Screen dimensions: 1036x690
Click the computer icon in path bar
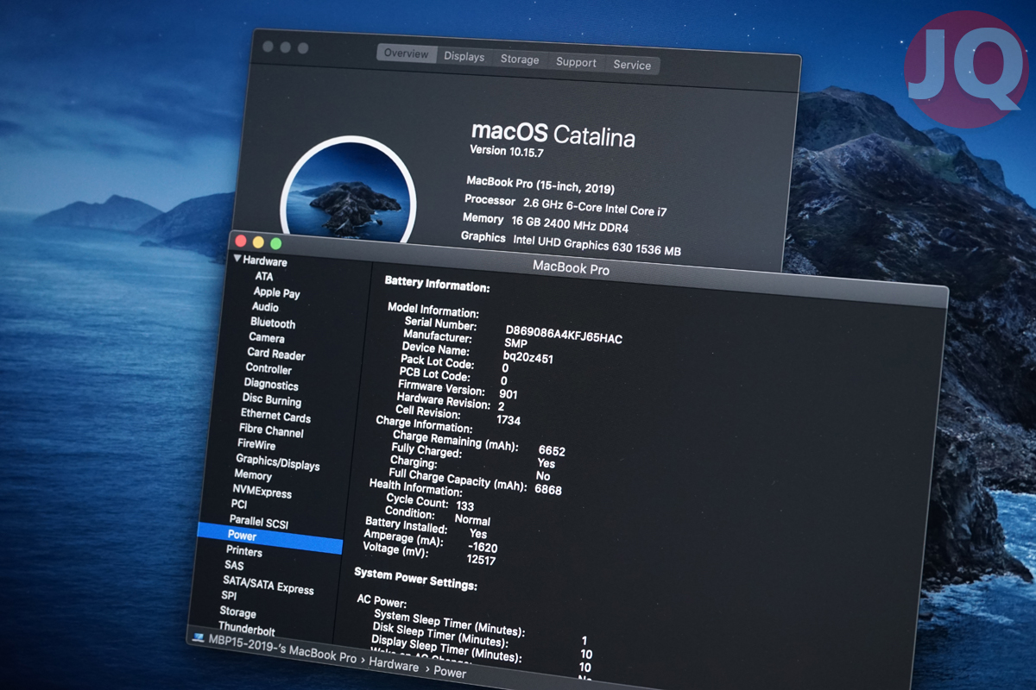point(199,637)
